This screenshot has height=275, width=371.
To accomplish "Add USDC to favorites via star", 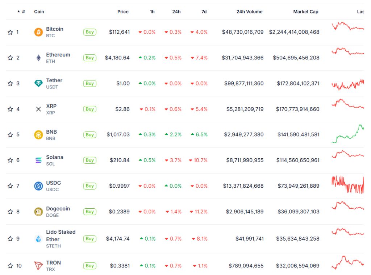I will [10, 186].
